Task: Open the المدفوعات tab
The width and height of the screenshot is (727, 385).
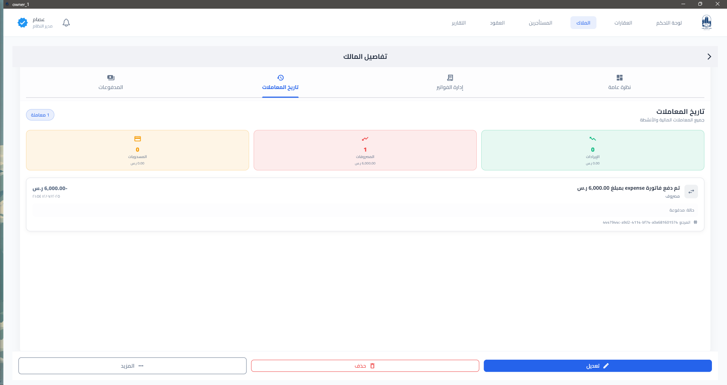Action: [111, 82]
